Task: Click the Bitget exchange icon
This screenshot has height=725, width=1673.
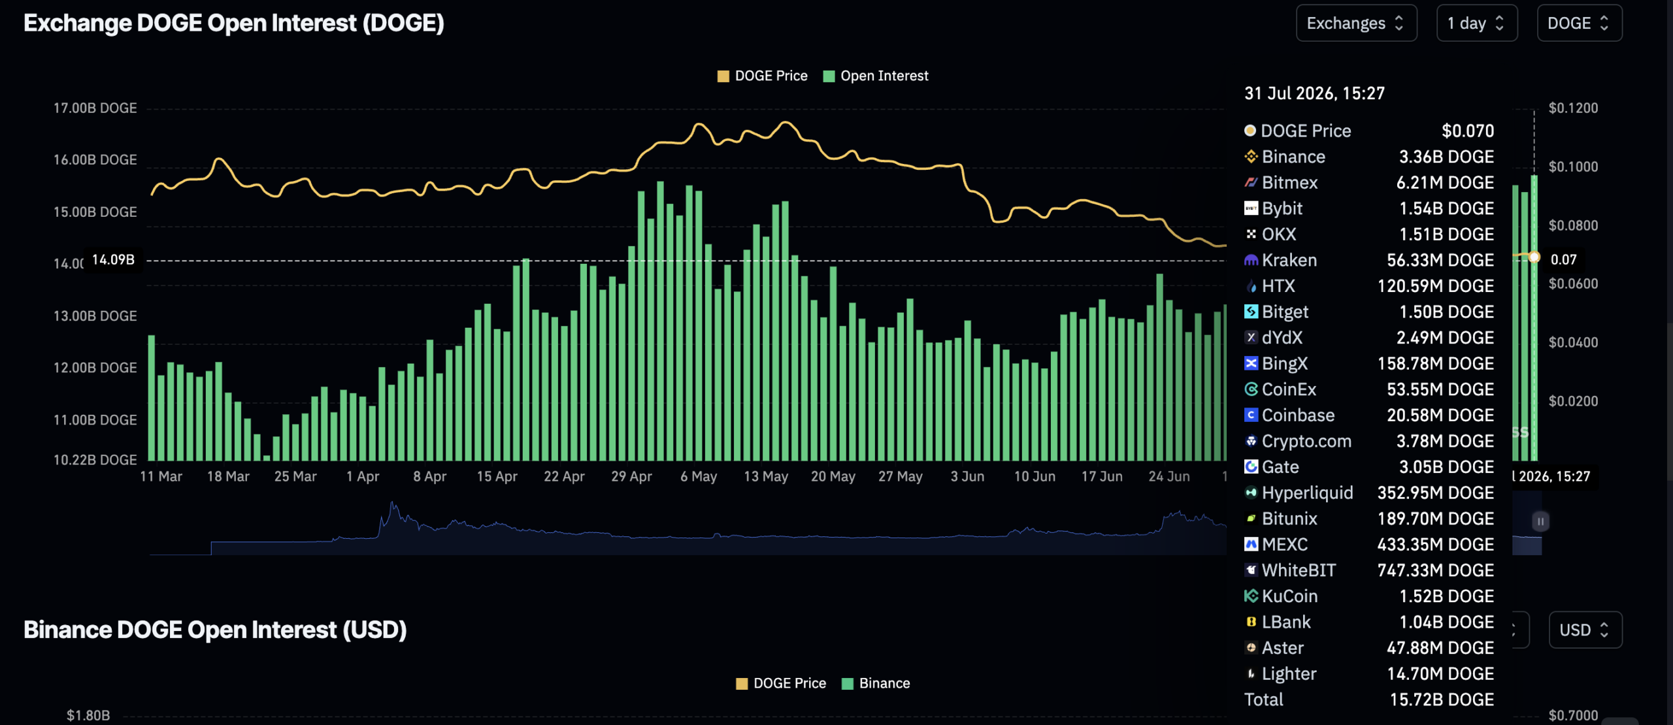Action: [1251, 312]
